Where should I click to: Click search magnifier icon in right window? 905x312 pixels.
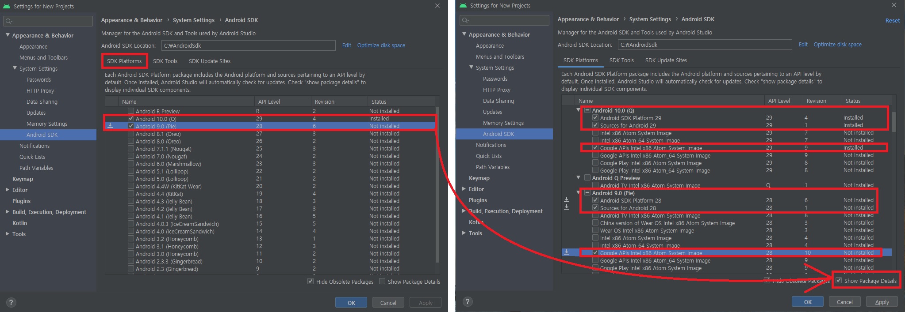[465, 20]
